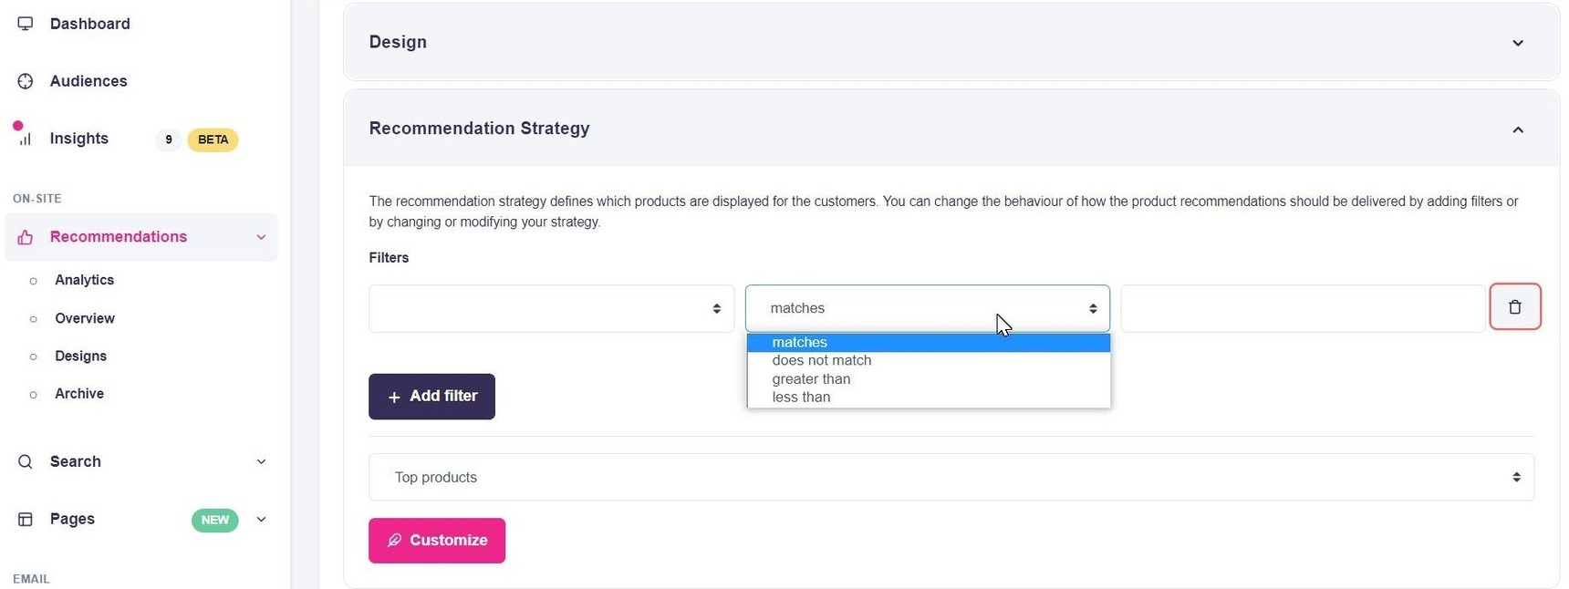
Task: Click the Search magnifier icon in sidebar
Action: click(x=26, y=461)
